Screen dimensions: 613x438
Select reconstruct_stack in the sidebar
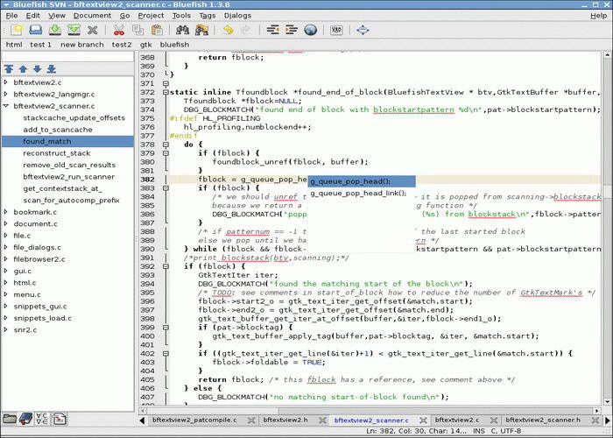click(x=57, y=153)
